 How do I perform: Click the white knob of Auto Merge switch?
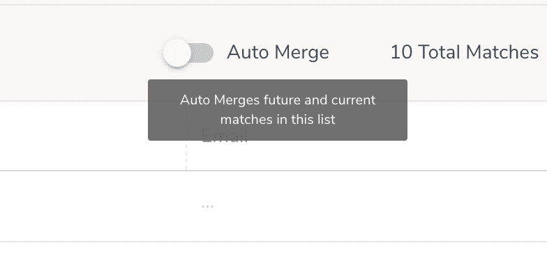[177, 53]
